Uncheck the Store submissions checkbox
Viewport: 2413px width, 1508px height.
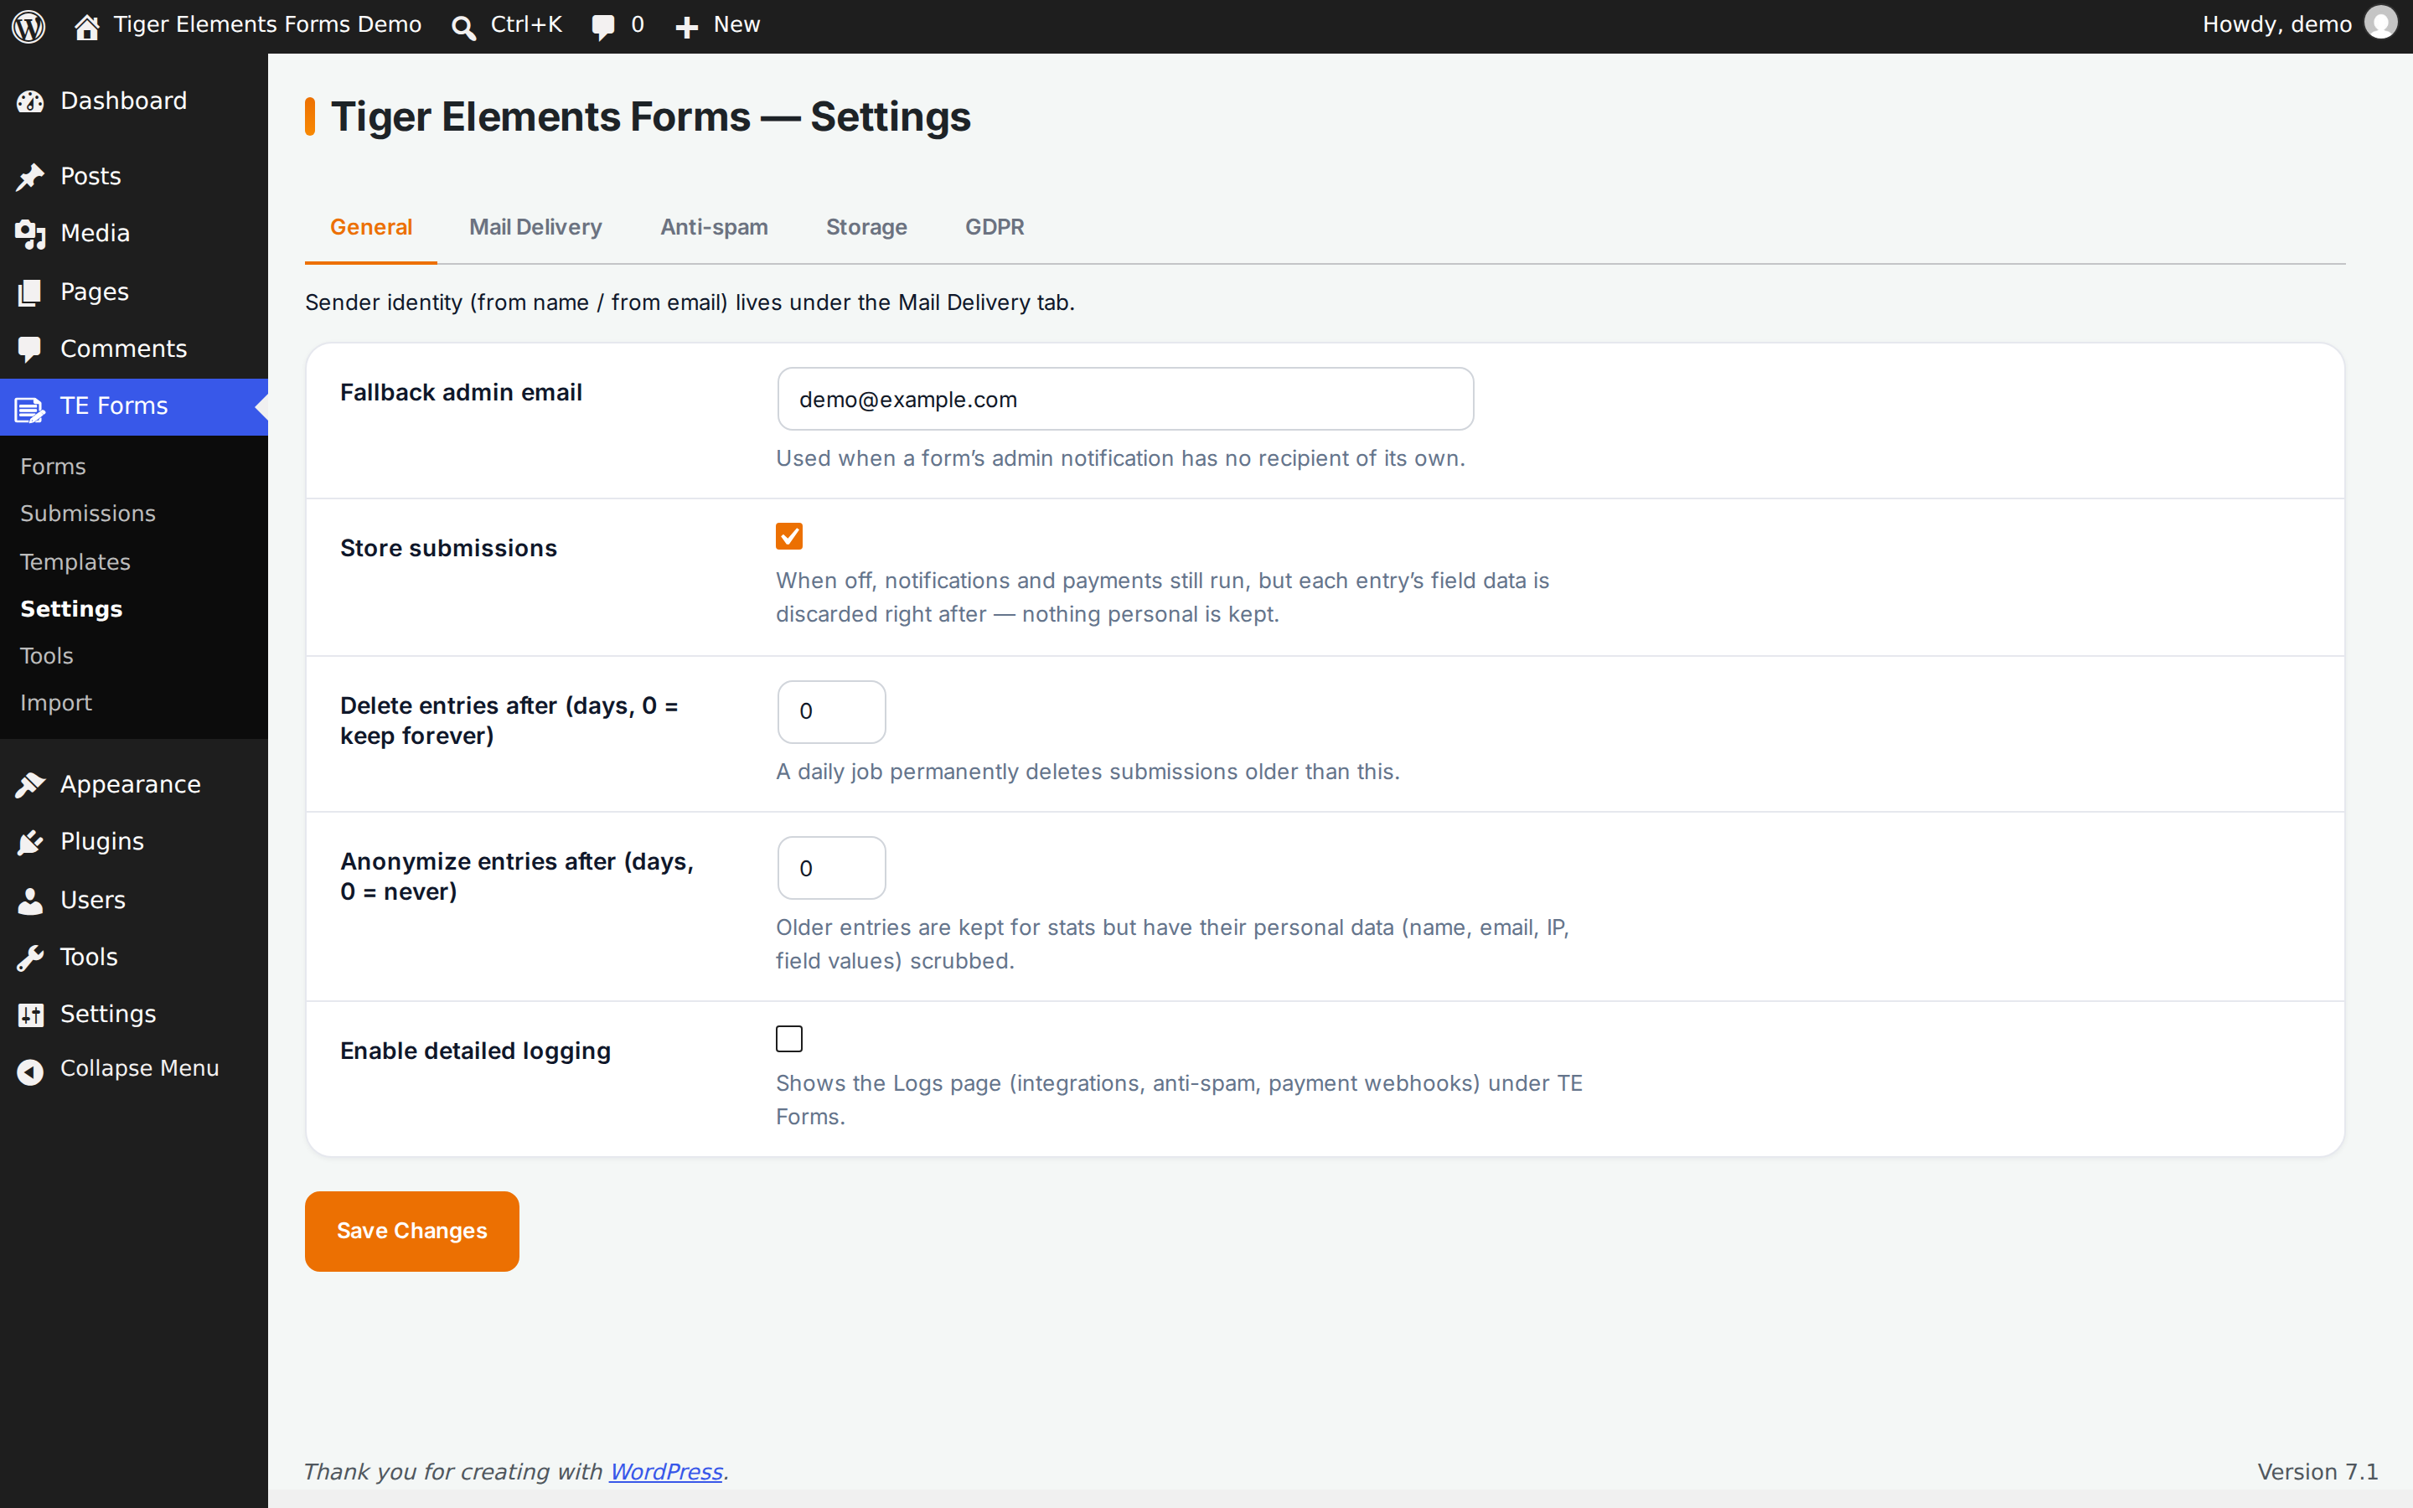(788, 536)
